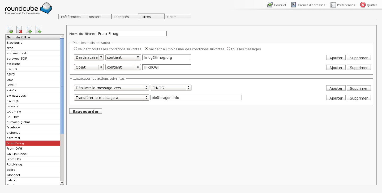Click the add new filter icon
Viewport: 382px width, 193px height.
[10, 29]
